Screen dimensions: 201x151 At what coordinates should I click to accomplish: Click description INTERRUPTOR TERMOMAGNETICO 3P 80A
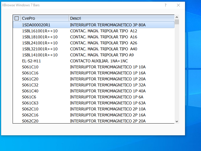(108, 25)
